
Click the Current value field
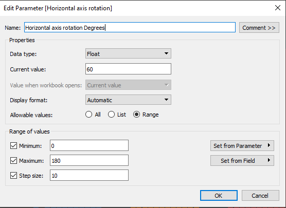tap(128, 69)
